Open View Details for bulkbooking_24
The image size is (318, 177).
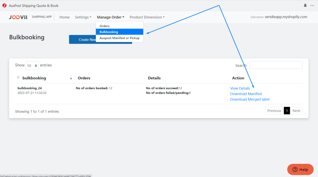pos(240,88)
